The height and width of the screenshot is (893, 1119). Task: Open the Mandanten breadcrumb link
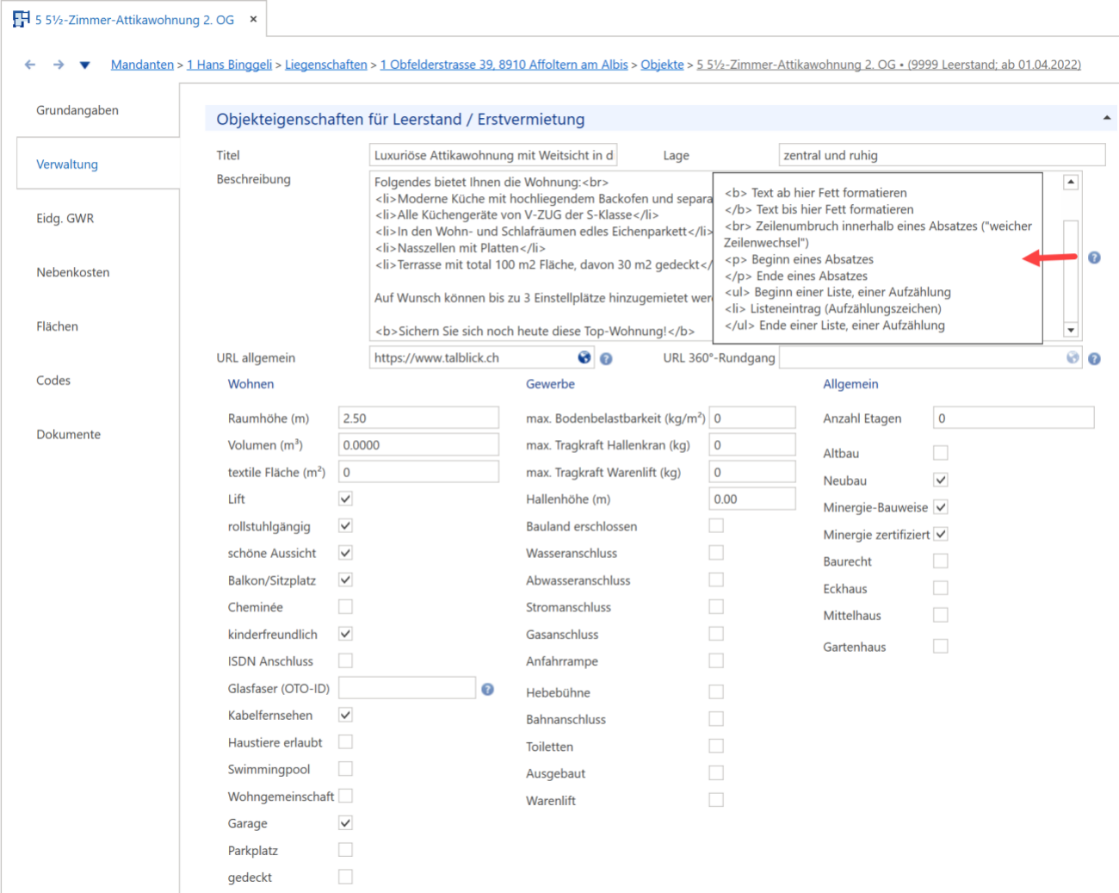[x=142, y=65]
